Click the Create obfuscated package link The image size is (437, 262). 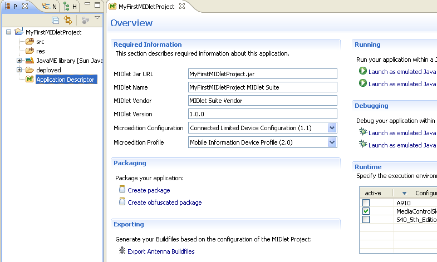coord(164,202)
